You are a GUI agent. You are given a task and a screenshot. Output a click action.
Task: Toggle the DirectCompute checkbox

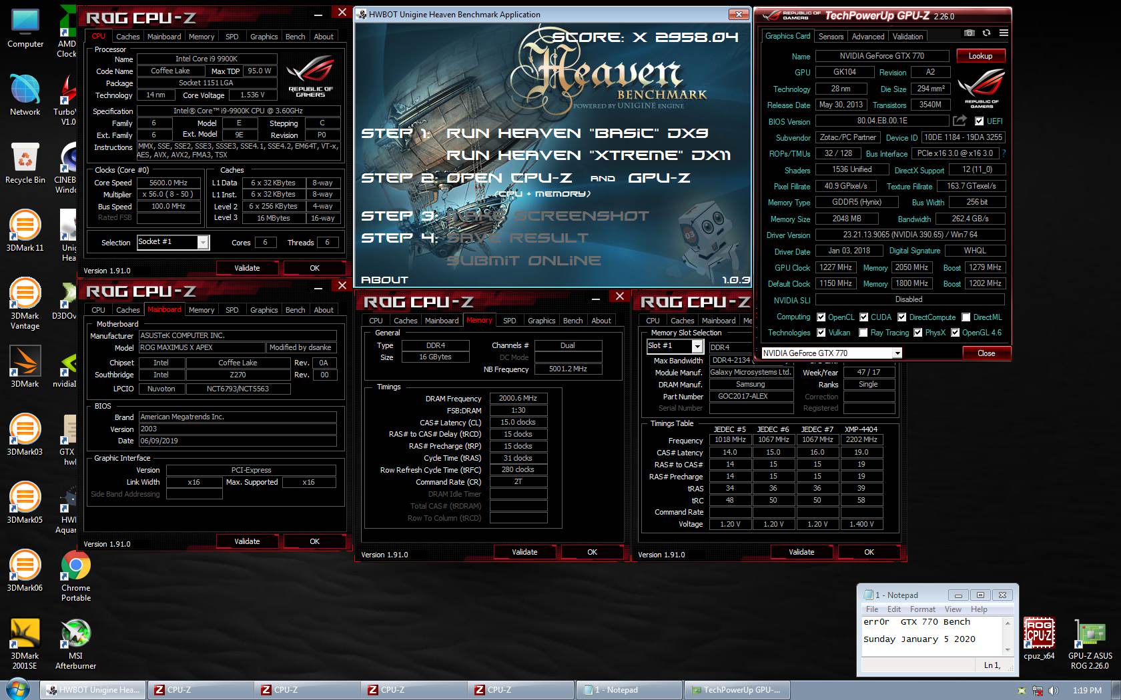pos(901,317)
